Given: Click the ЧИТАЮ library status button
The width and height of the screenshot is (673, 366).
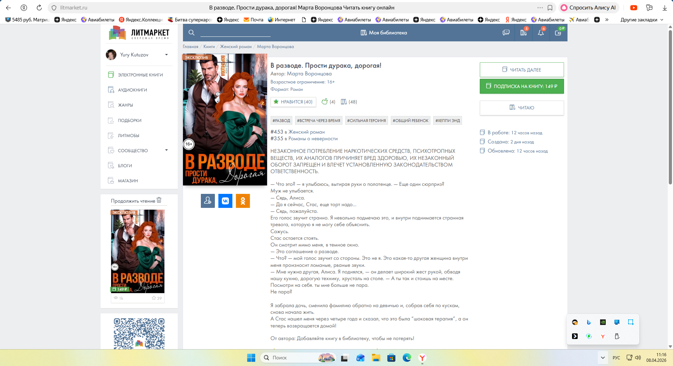Looking at the screenshot, I should click(x=522, y=108).
